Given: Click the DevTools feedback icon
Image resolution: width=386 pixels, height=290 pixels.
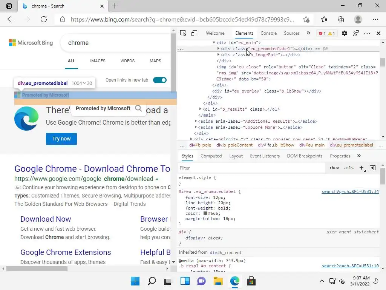Looking at the screenshot, I should pyautogui.click(x=356, y=33).
